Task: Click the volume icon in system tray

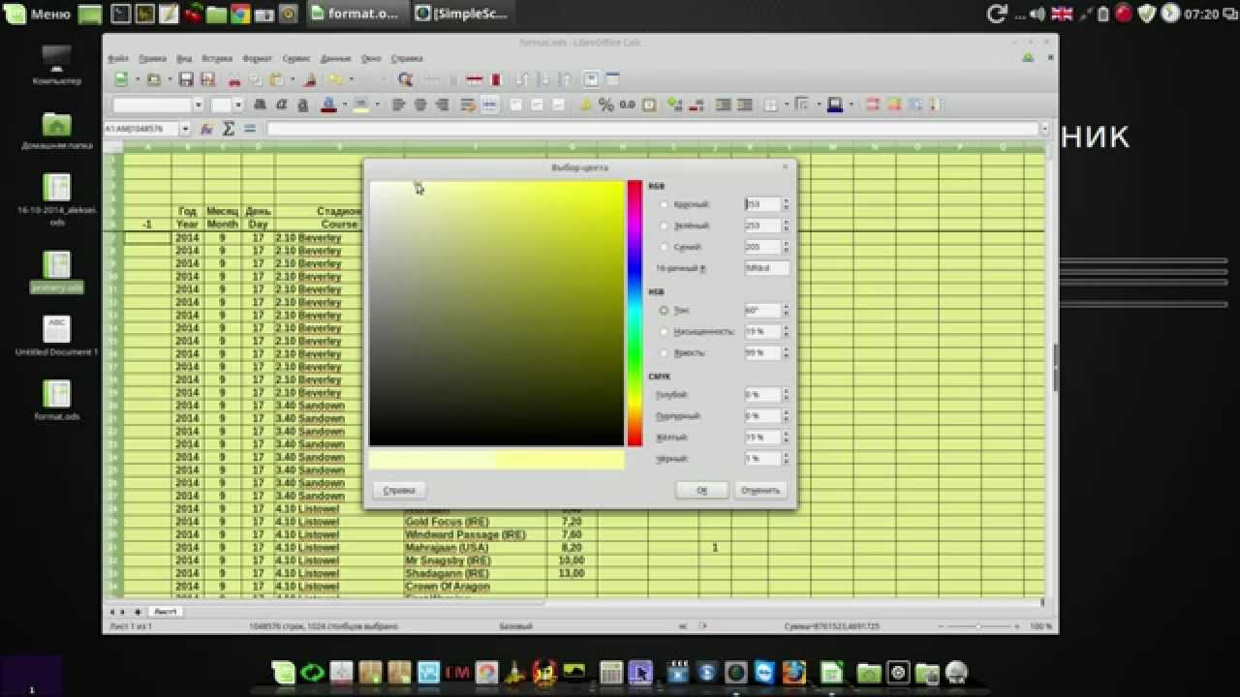Action: (x=1038, y=14)
